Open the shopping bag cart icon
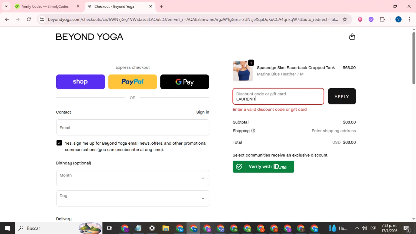 click(x=352, y=37)
